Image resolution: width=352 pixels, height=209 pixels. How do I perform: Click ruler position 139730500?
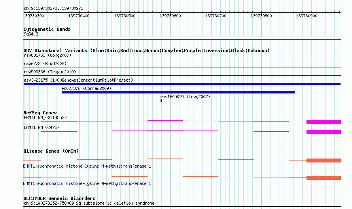click(x=125, y=16)
